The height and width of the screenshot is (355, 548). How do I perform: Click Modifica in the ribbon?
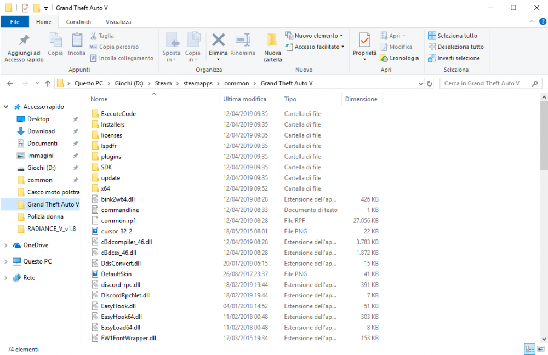pos(396,47)
